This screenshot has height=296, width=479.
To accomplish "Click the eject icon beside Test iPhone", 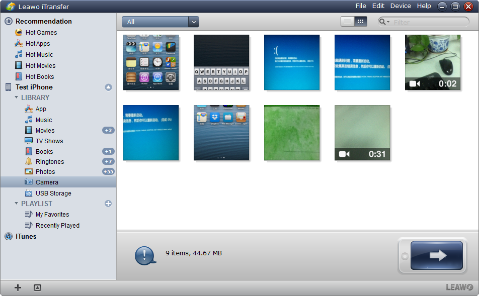I will pos(108,87).
